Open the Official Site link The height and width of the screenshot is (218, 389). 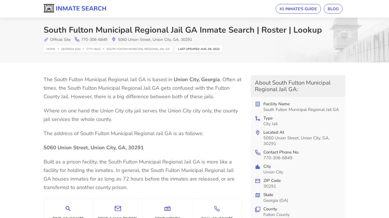[x=60, y=39]
